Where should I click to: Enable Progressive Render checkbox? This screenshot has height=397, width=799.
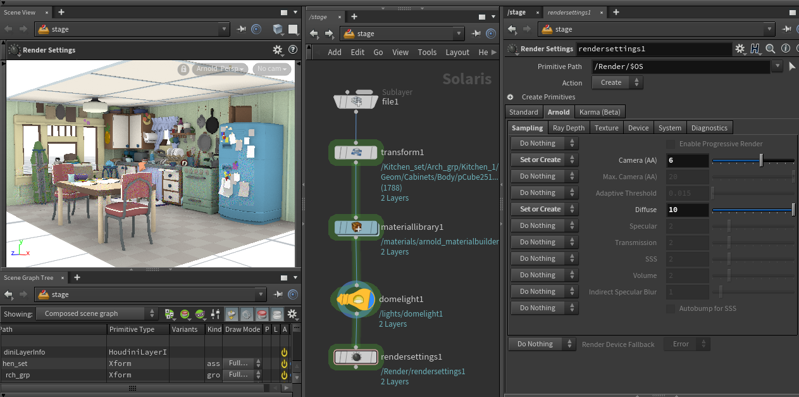[671, 144]
